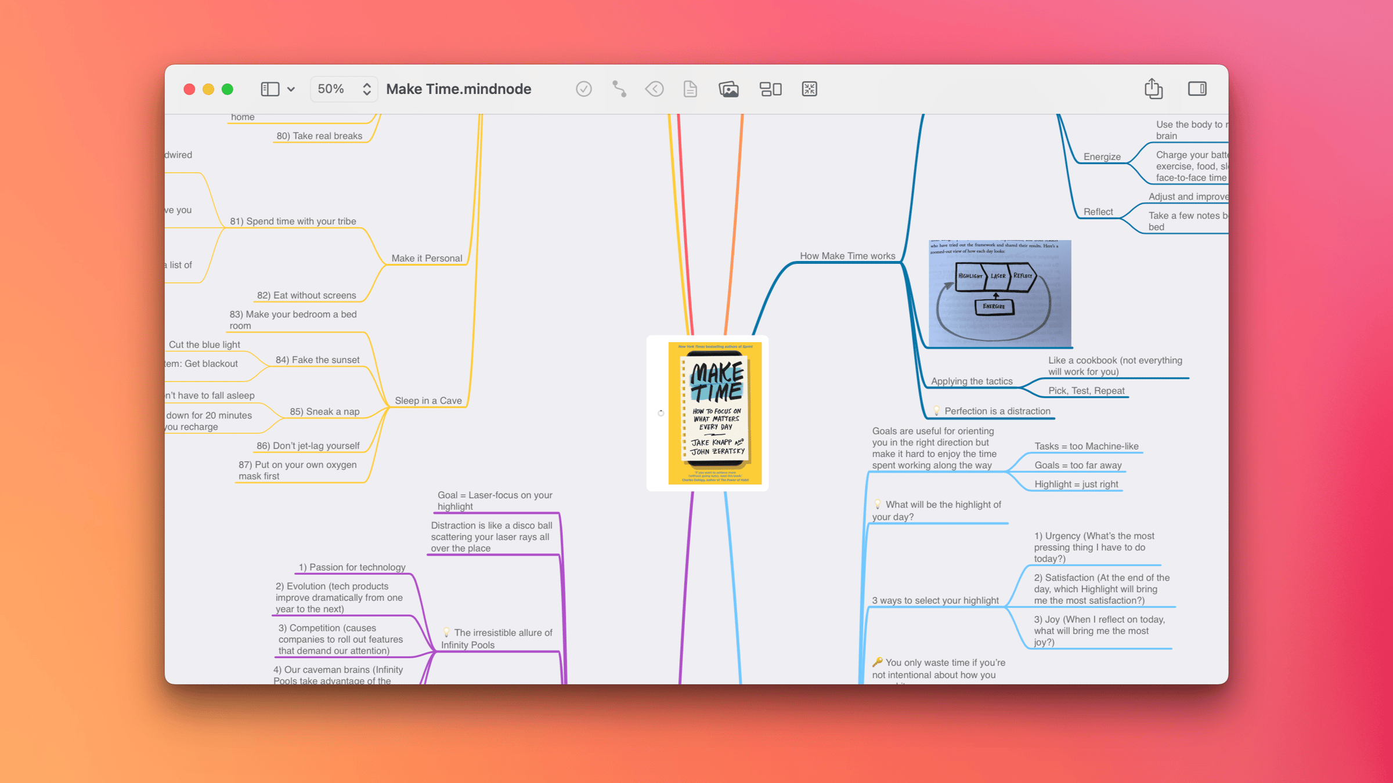The height and width of the screenshot is (783, 1393).
Task: Select 'Cut the blue light' node
Action: coord(204,345)
